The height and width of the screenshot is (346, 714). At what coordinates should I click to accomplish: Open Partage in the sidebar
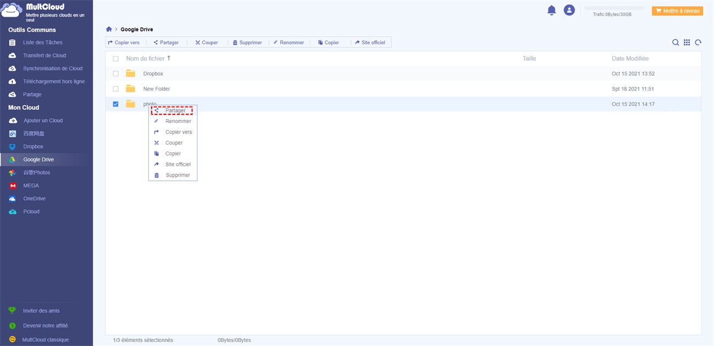[x=32, y=94]
